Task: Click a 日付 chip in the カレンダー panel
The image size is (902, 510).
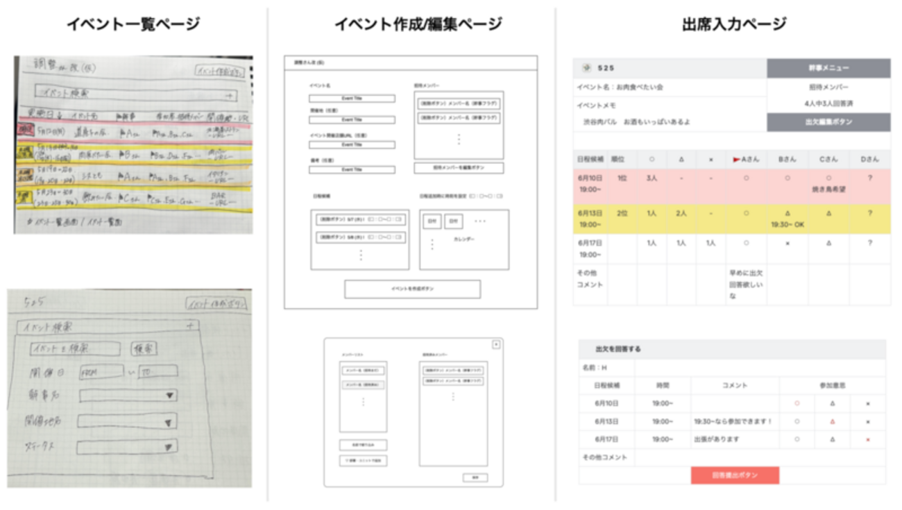Action: click(432, 221)
